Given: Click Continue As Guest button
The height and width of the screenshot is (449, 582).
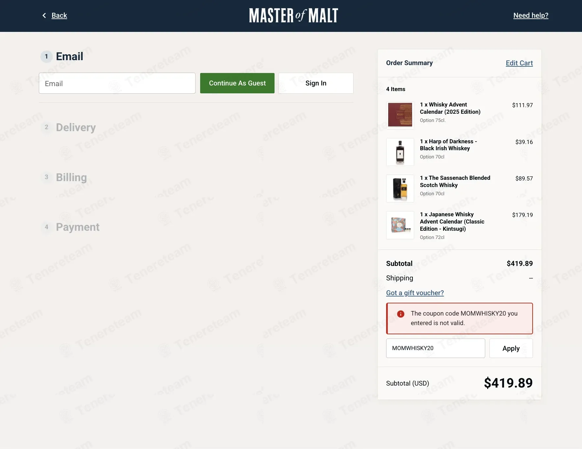Looking at the screenshot, I should tap(237, 83).
